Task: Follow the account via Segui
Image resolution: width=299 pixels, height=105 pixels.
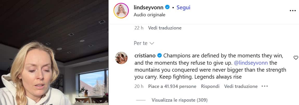Action: 183,8
